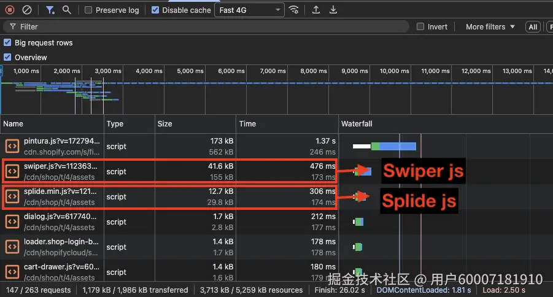Click 306 ms time value
The image size is (553, 297).
[x=322, y=191]
